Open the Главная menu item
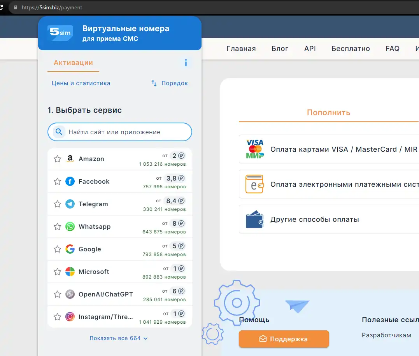The width and height of the screenshot is (419, 356). click(x=241, y=48)
